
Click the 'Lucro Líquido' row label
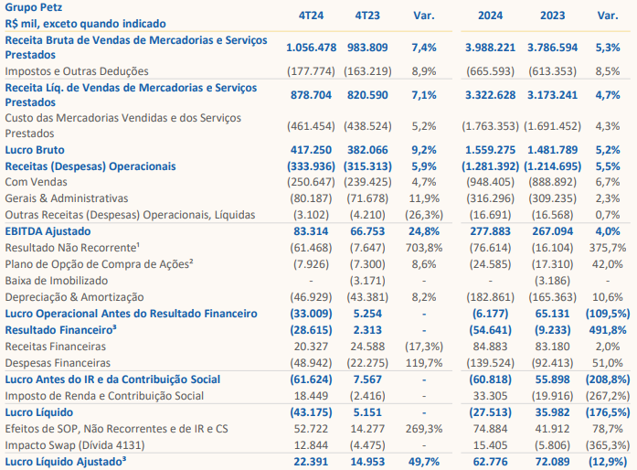[x=39, y=412]
